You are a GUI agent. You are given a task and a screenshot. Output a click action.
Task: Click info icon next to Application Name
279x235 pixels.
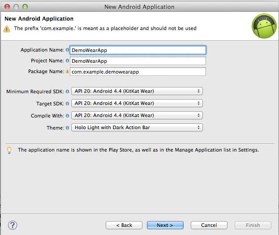68,50
